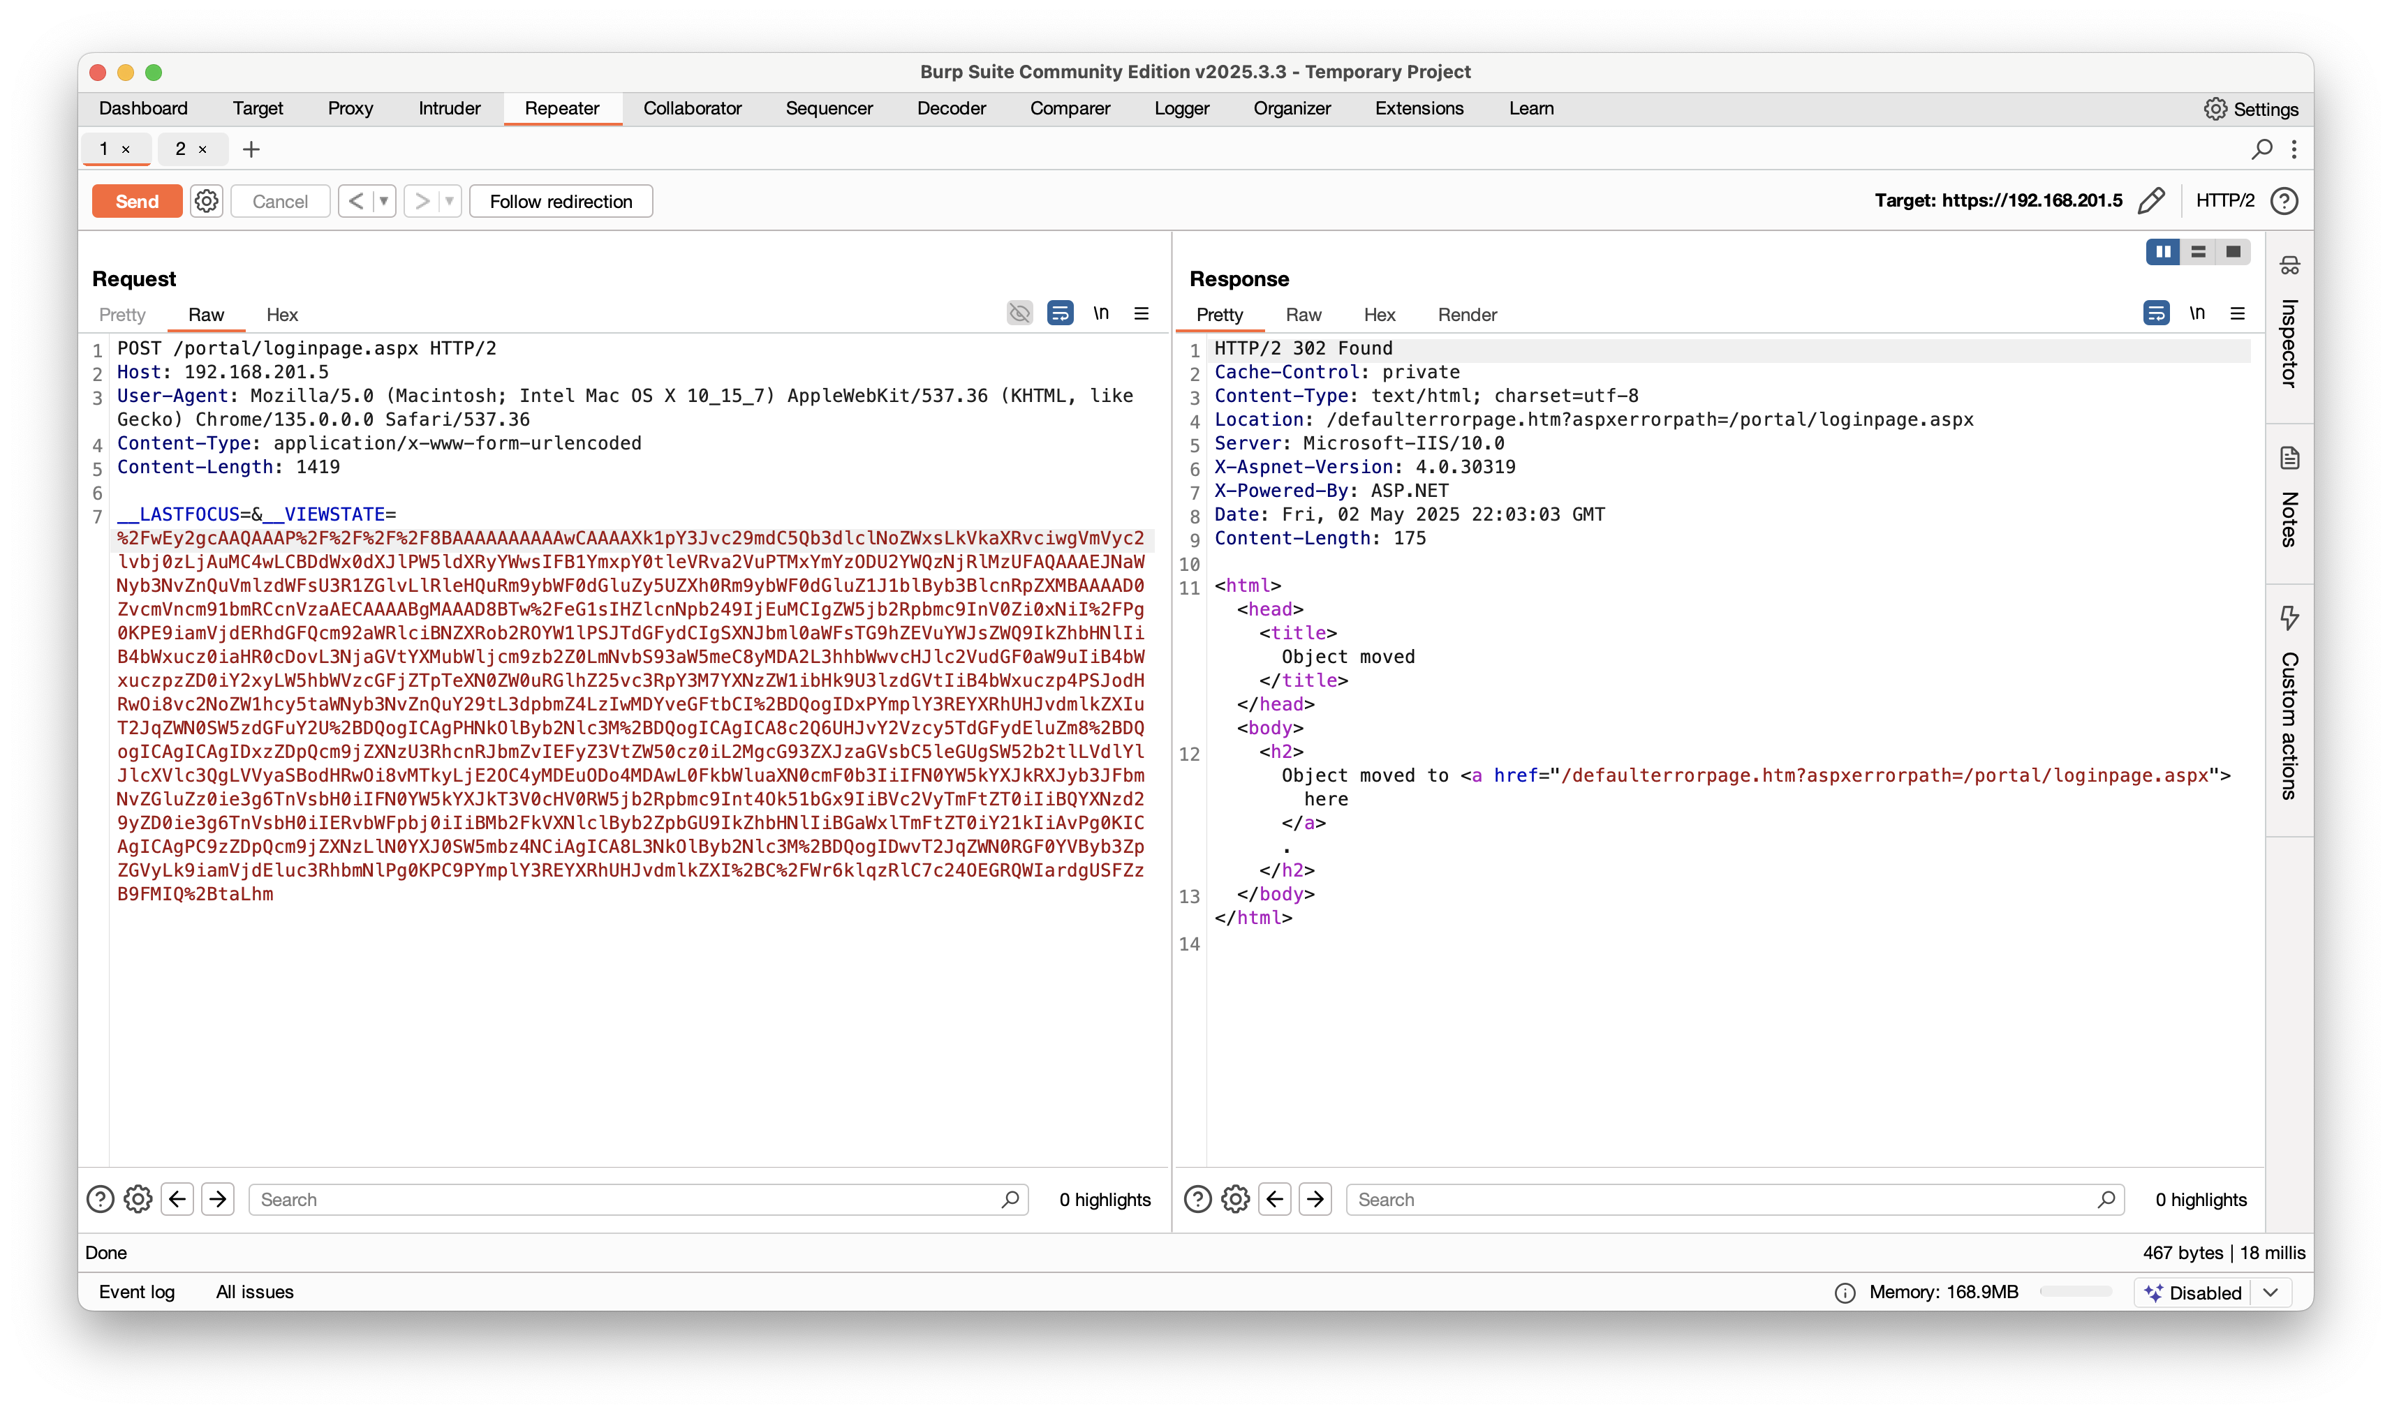Viewport: 2392px width, 1414px height.
Task: Open Repeater send settings gear
Action: [206, 201]
